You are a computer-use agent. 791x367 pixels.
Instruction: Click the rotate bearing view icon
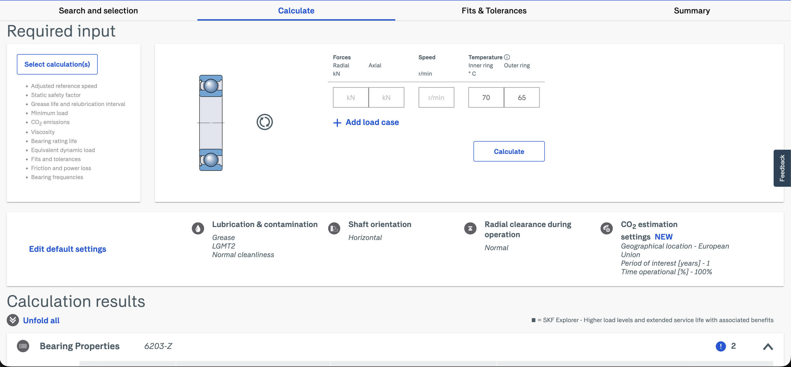click(265, 122)
